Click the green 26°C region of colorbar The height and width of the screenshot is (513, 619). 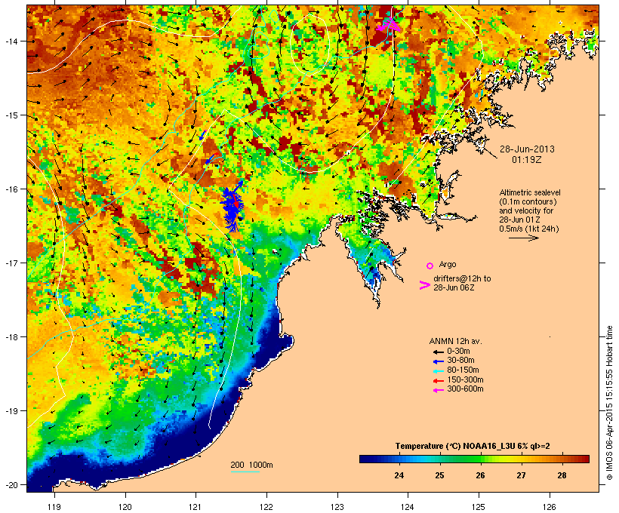(480, 459)
